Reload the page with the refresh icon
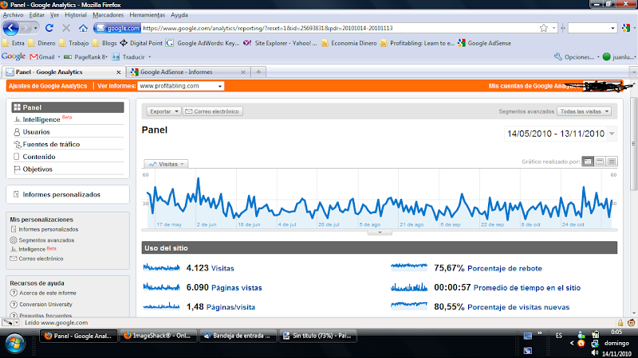This screenshot has height=358, width=638. 49,28
